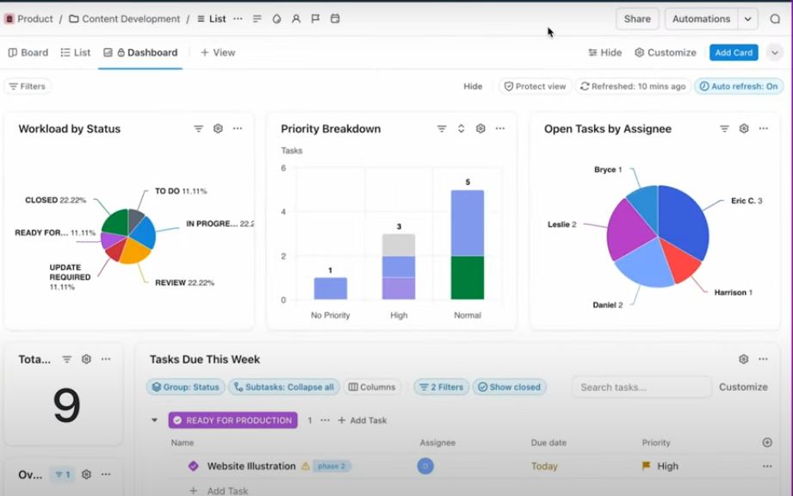This screenshot has height=496, width=793.
Task: Click the calendar icon in the breadcrumb bar
Action: [335, 19]
